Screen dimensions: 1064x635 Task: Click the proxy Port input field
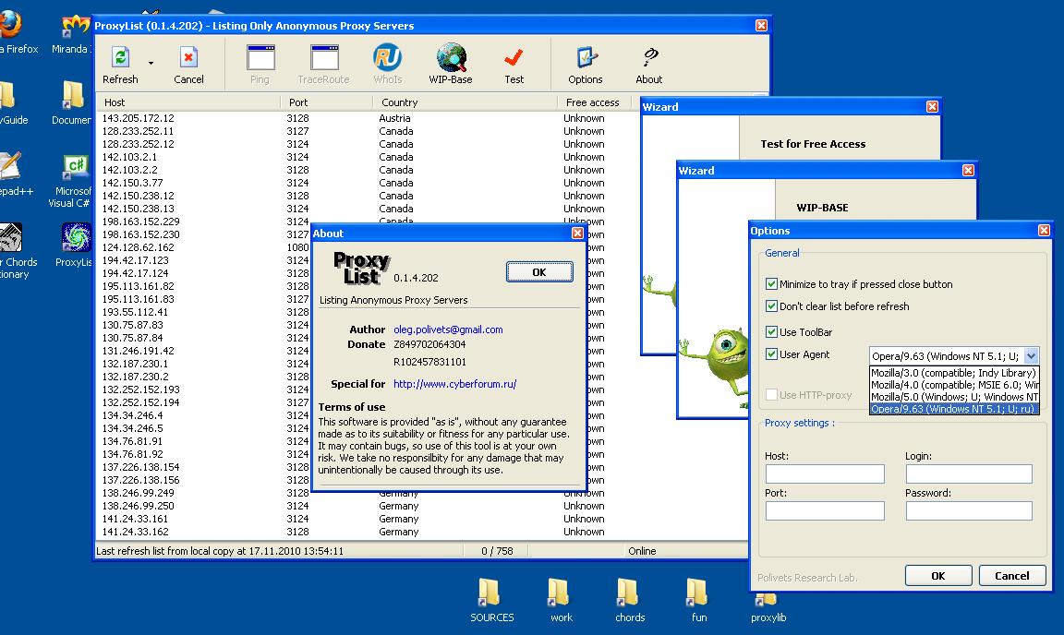825,510
